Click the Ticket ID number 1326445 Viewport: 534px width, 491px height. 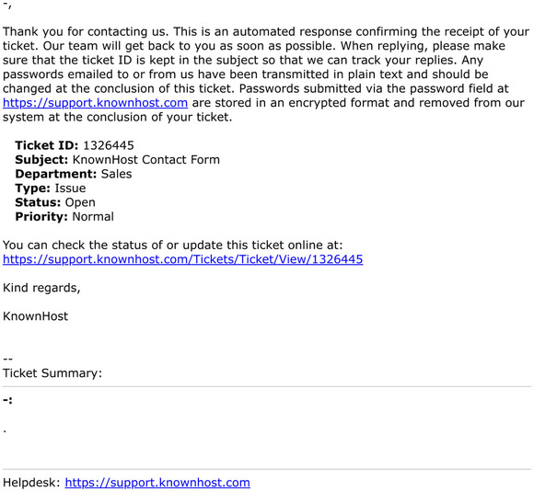tap(109, 145)
